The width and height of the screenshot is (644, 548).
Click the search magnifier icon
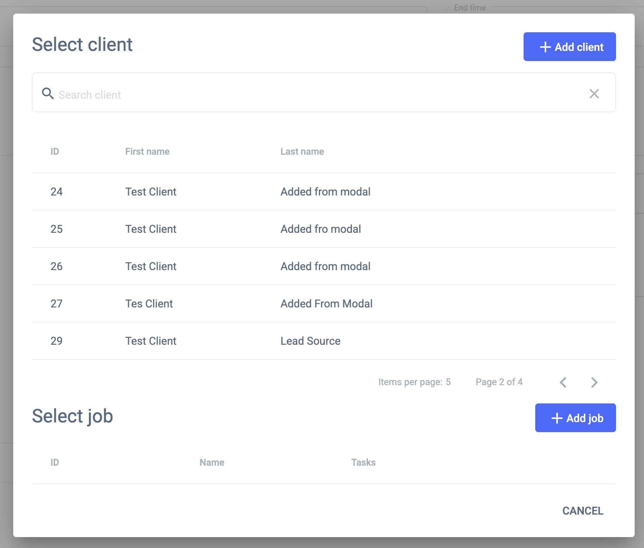tap(48, 94)
